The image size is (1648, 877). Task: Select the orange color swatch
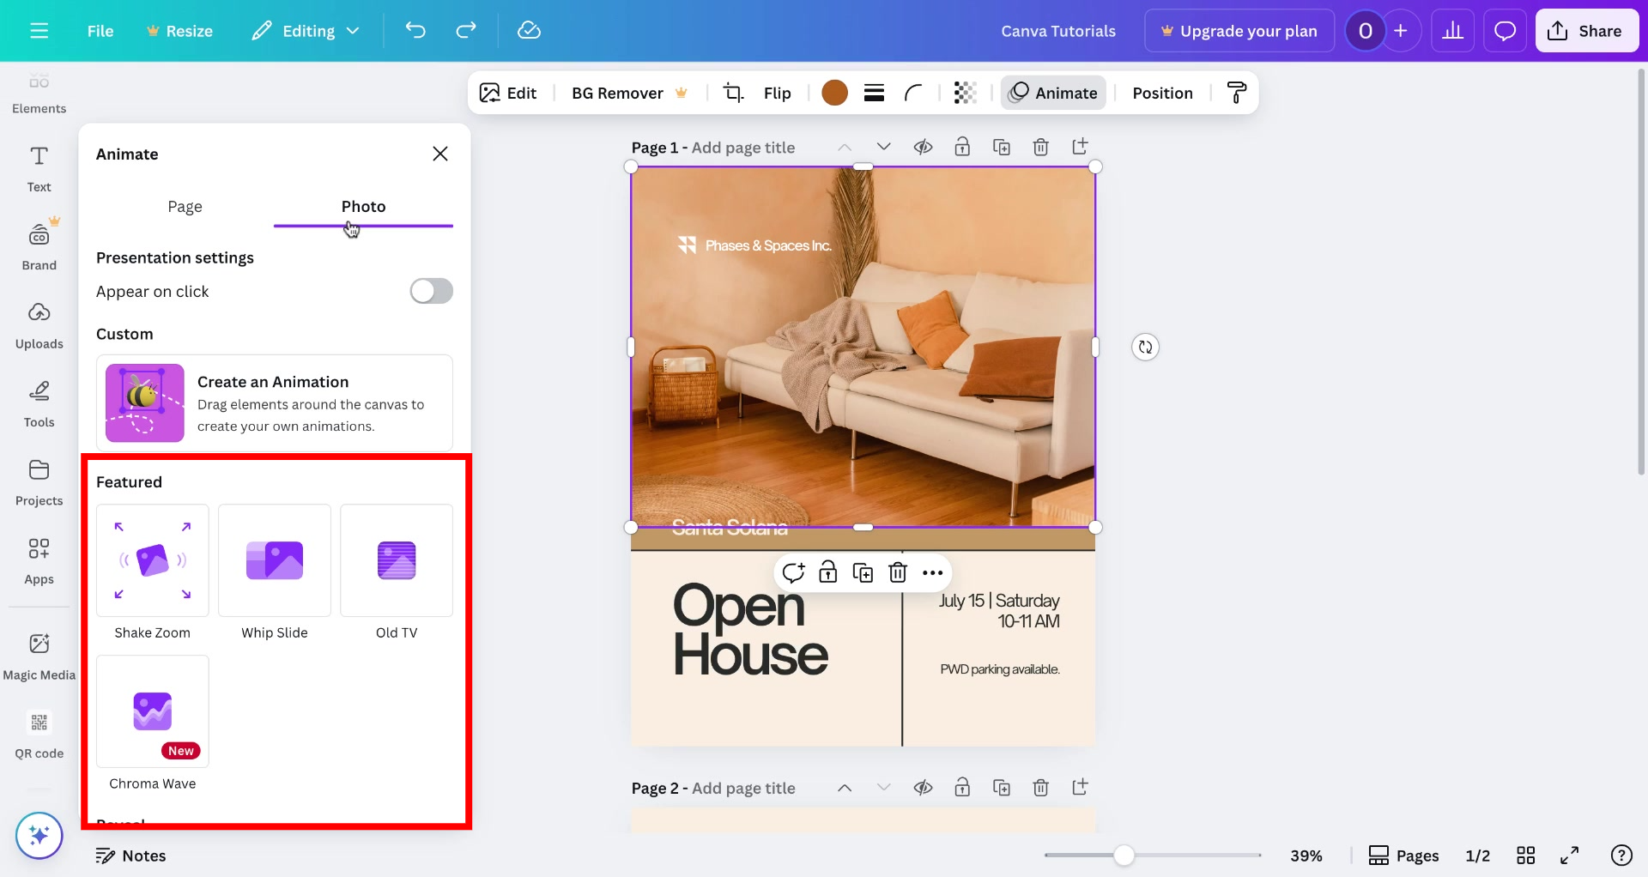pos(834,93)
